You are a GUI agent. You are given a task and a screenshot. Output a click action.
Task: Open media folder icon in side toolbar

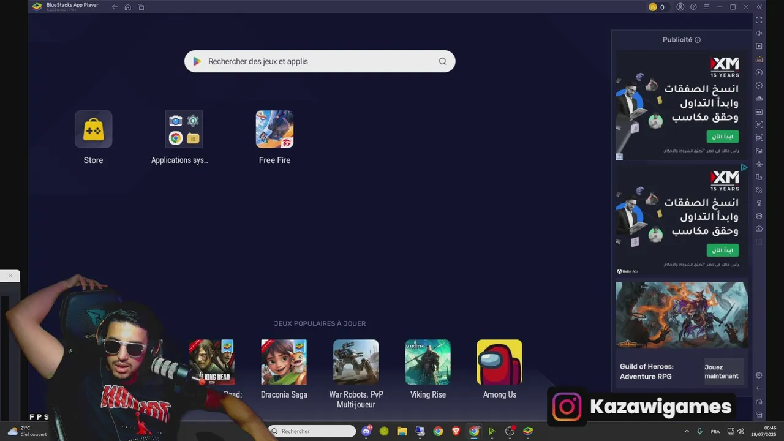(759, 151)
